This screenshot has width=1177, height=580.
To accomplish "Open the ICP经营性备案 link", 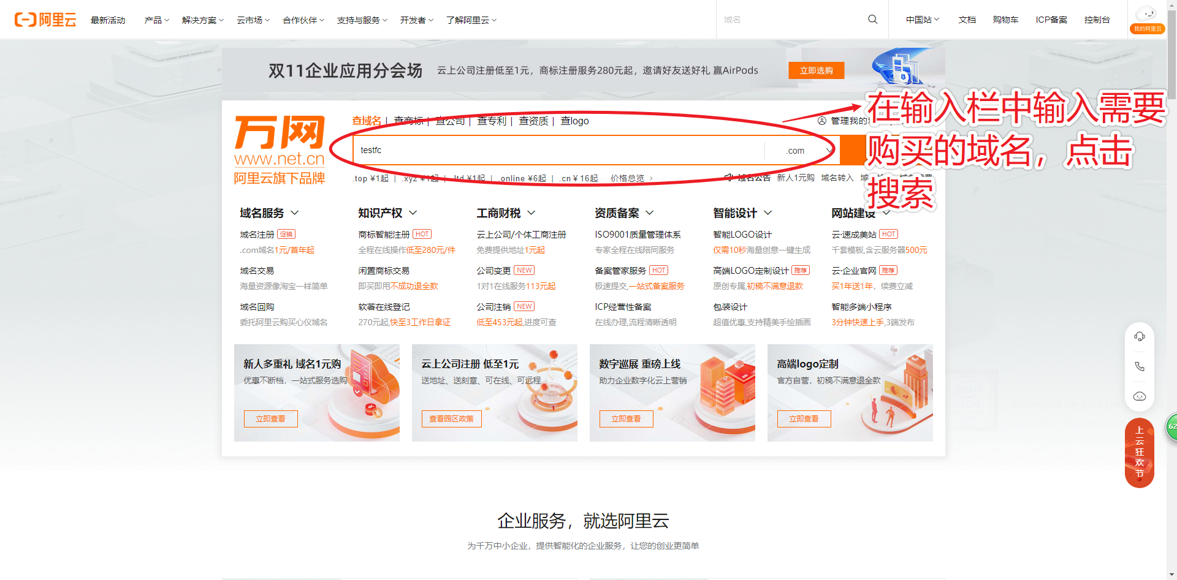I will click(623, 307).
